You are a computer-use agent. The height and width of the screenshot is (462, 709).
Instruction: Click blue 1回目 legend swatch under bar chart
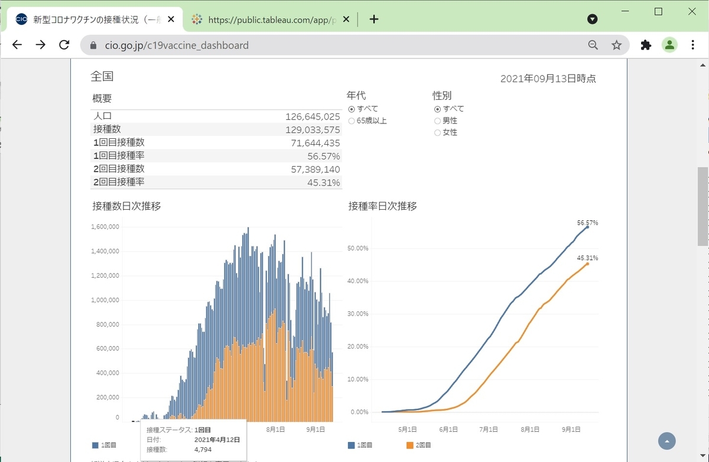tap(96, 445)
